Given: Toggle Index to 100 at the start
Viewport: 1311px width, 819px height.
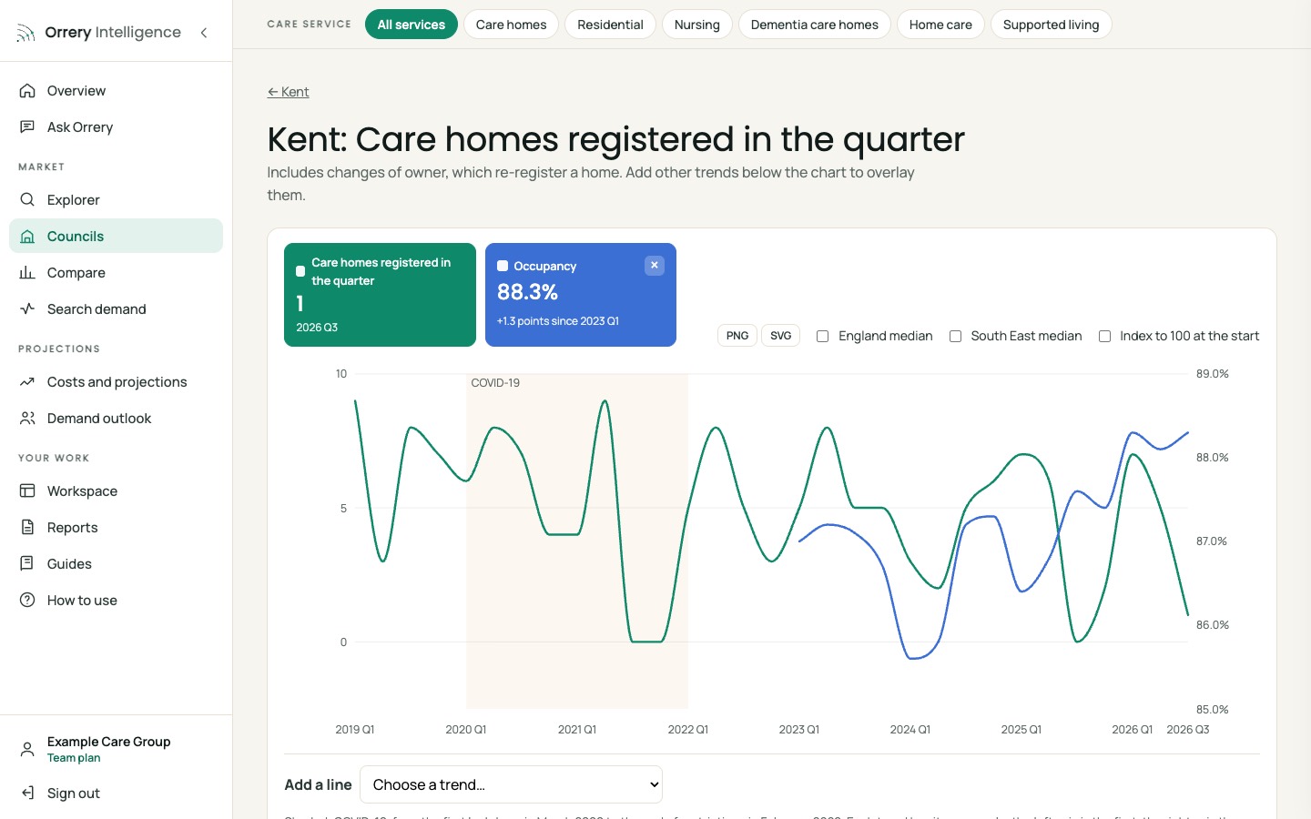Looking at the screenshot, I should [1104, 337].
